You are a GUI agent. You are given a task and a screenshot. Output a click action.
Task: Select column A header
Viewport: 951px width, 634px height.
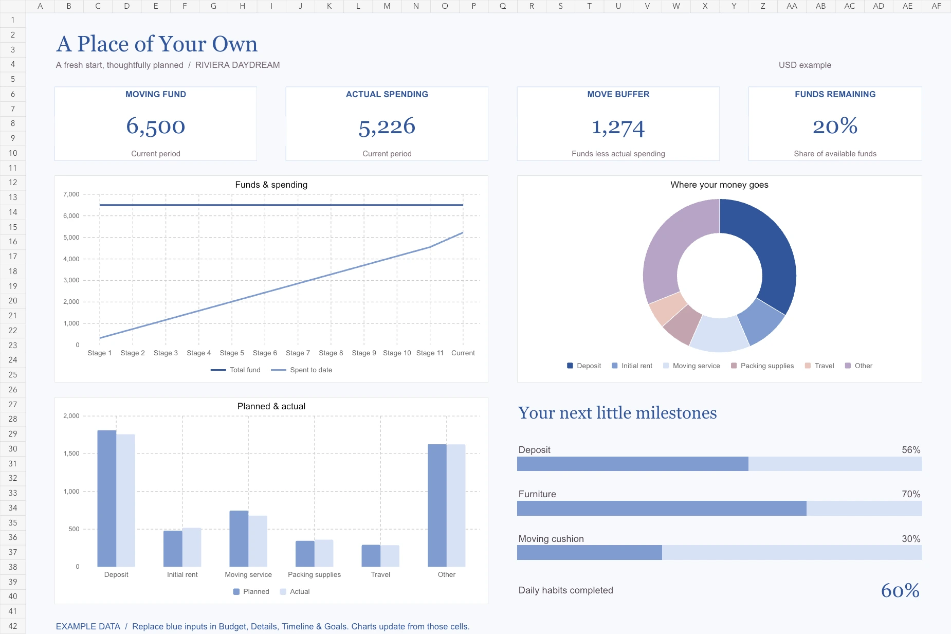(40, 6)
